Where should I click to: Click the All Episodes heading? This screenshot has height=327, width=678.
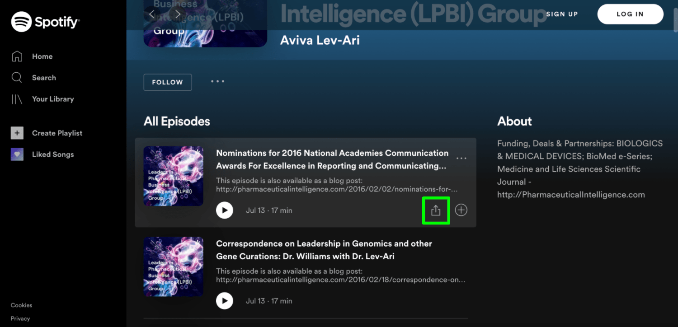pyautogui.click(x=177, y=121)
